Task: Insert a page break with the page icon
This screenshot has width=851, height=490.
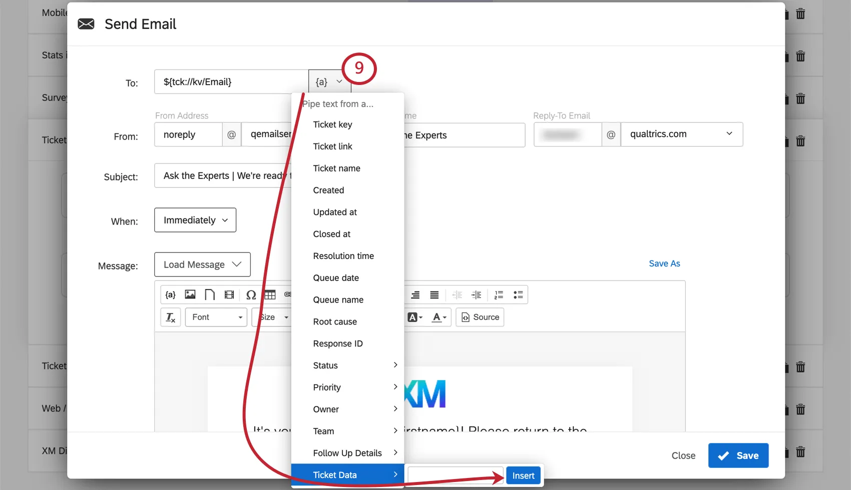Action: click(x=210, y=294)
